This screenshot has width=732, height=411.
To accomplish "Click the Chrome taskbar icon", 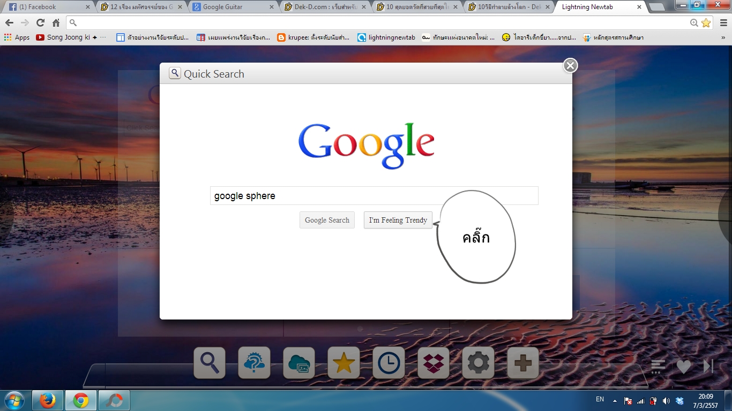I will (x=81, y=400).
